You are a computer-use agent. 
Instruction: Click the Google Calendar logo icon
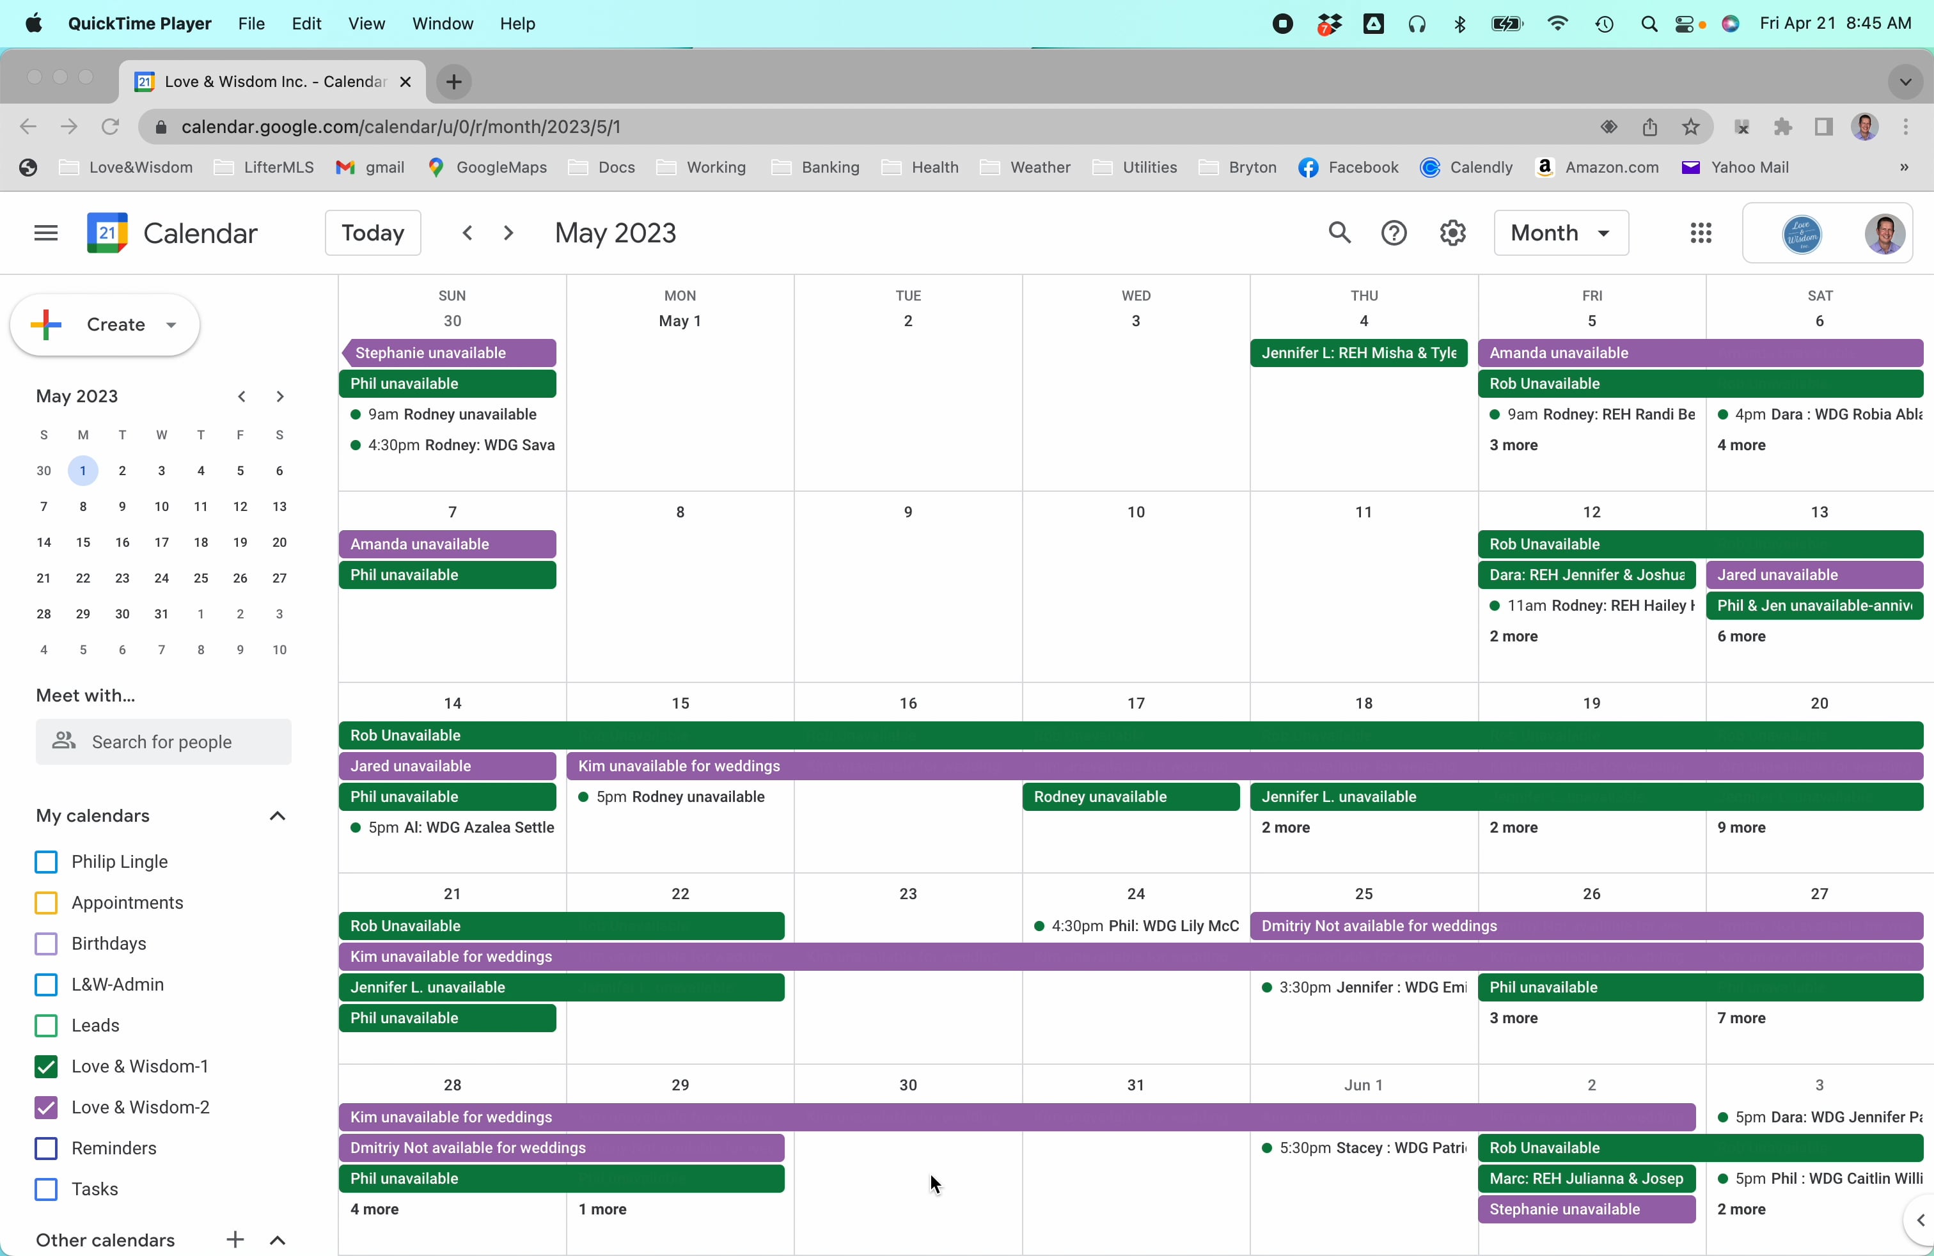[x=106, y=232]
